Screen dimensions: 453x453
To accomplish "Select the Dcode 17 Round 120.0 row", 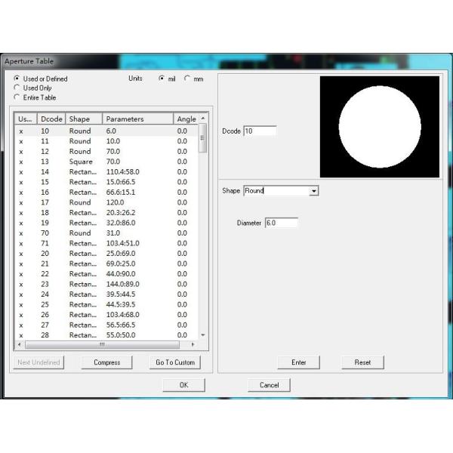I will (106, 202).
